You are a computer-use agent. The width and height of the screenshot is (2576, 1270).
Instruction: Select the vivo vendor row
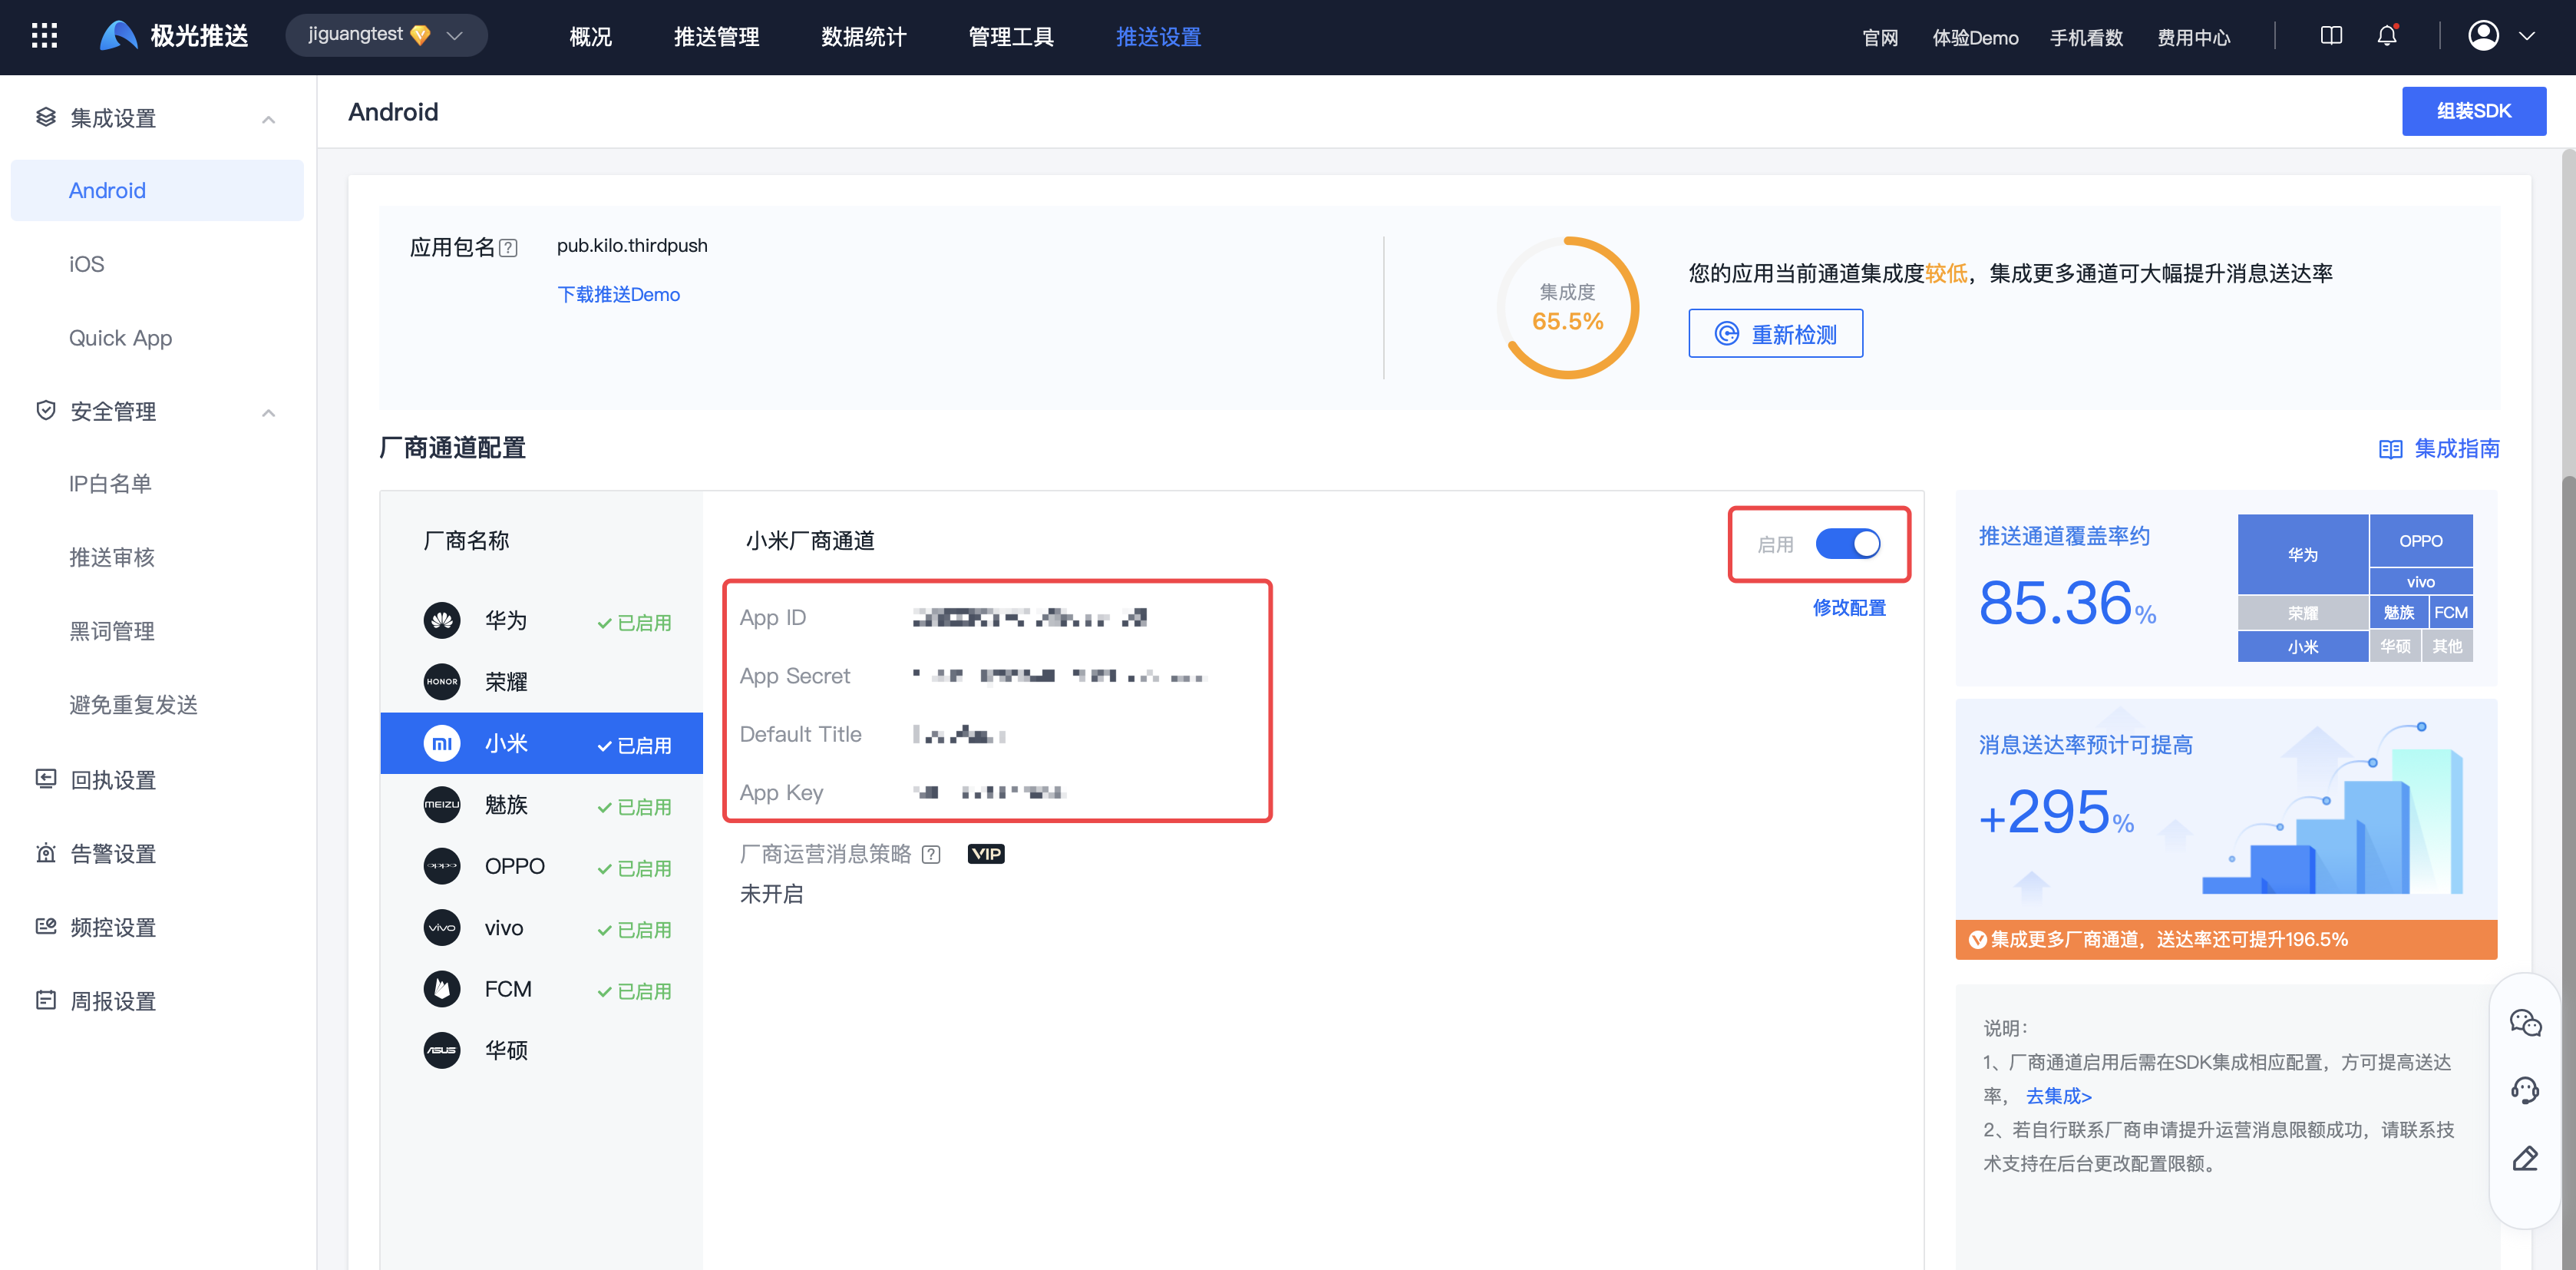(541, 928)
